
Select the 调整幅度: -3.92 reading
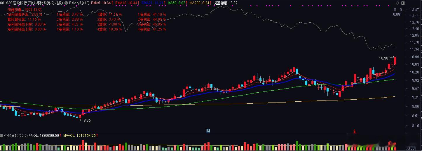pos(226,3)
